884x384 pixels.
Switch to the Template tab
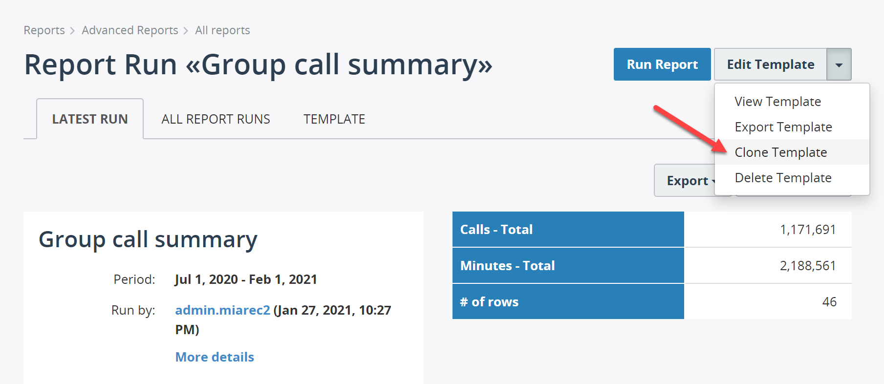(334, 119)
